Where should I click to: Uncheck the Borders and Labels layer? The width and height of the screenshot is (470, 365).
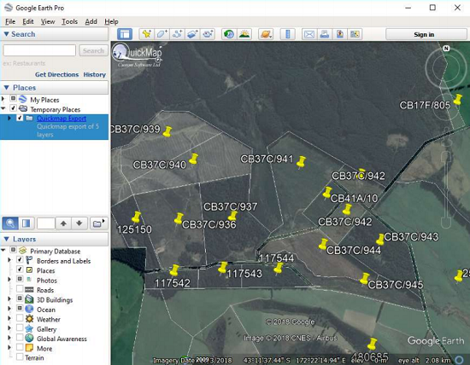(x=20, y=260)
